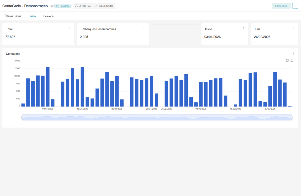Click the zoom reset icon on Contagens chart
Screen dimensions: 301x196
click(292, 60)
